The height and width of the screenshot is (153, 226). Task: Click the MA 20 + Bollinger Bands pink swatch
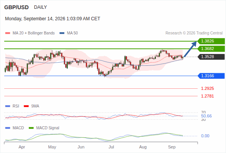[x=8, y=33]
